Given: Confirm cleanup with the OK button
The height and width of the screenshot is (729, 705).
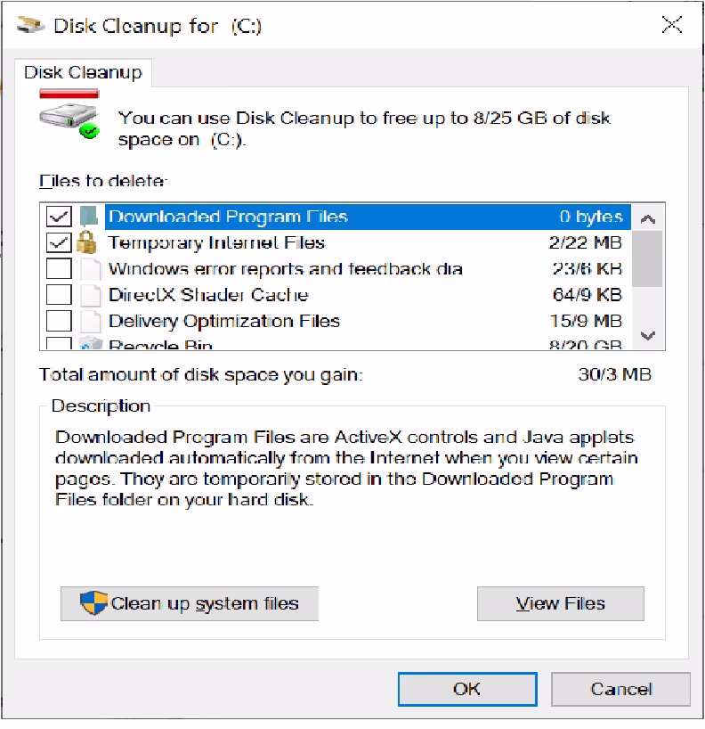Looking at the screenshot, I should tap(466, 689).
